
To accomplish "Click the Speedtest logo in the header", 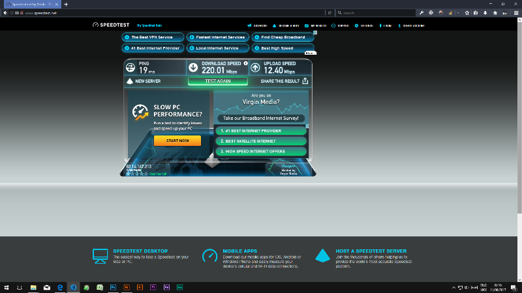I will click(110, 25).
